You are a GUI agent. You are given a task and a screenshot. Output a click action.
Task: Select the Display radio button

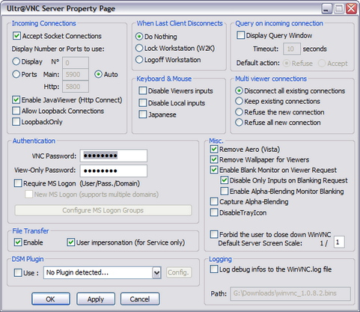click(16, 61)
